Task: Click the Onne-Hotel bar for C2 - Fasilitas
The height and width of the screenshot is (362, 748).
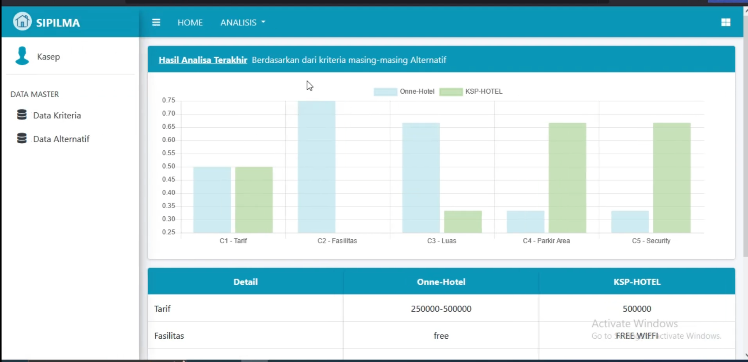Action: coord(316,167)
